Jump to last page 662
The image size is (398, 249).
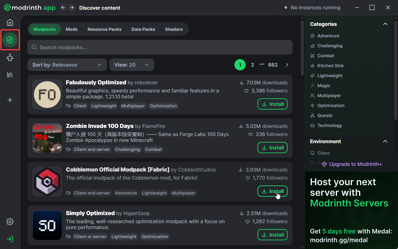coord(273,65)
